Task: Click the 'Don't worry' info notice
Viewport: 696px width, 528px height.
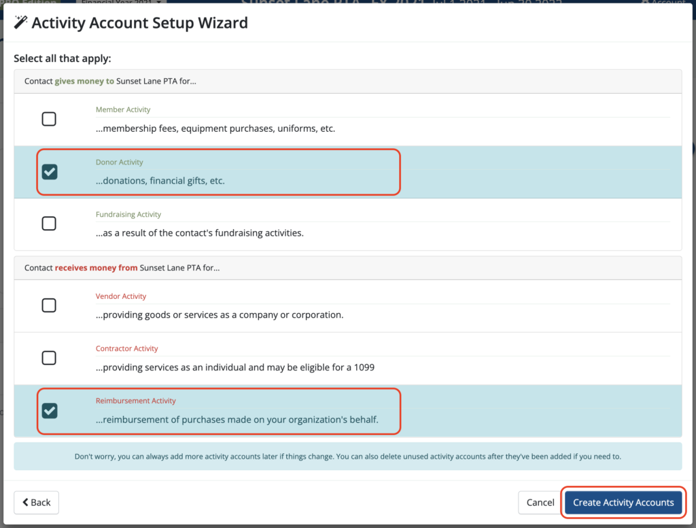Action: (348, 456)
